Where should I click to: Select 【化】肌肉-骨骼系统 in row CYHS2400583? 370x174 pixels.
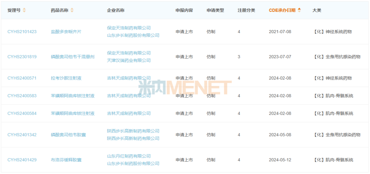click(x=333, y=96)
